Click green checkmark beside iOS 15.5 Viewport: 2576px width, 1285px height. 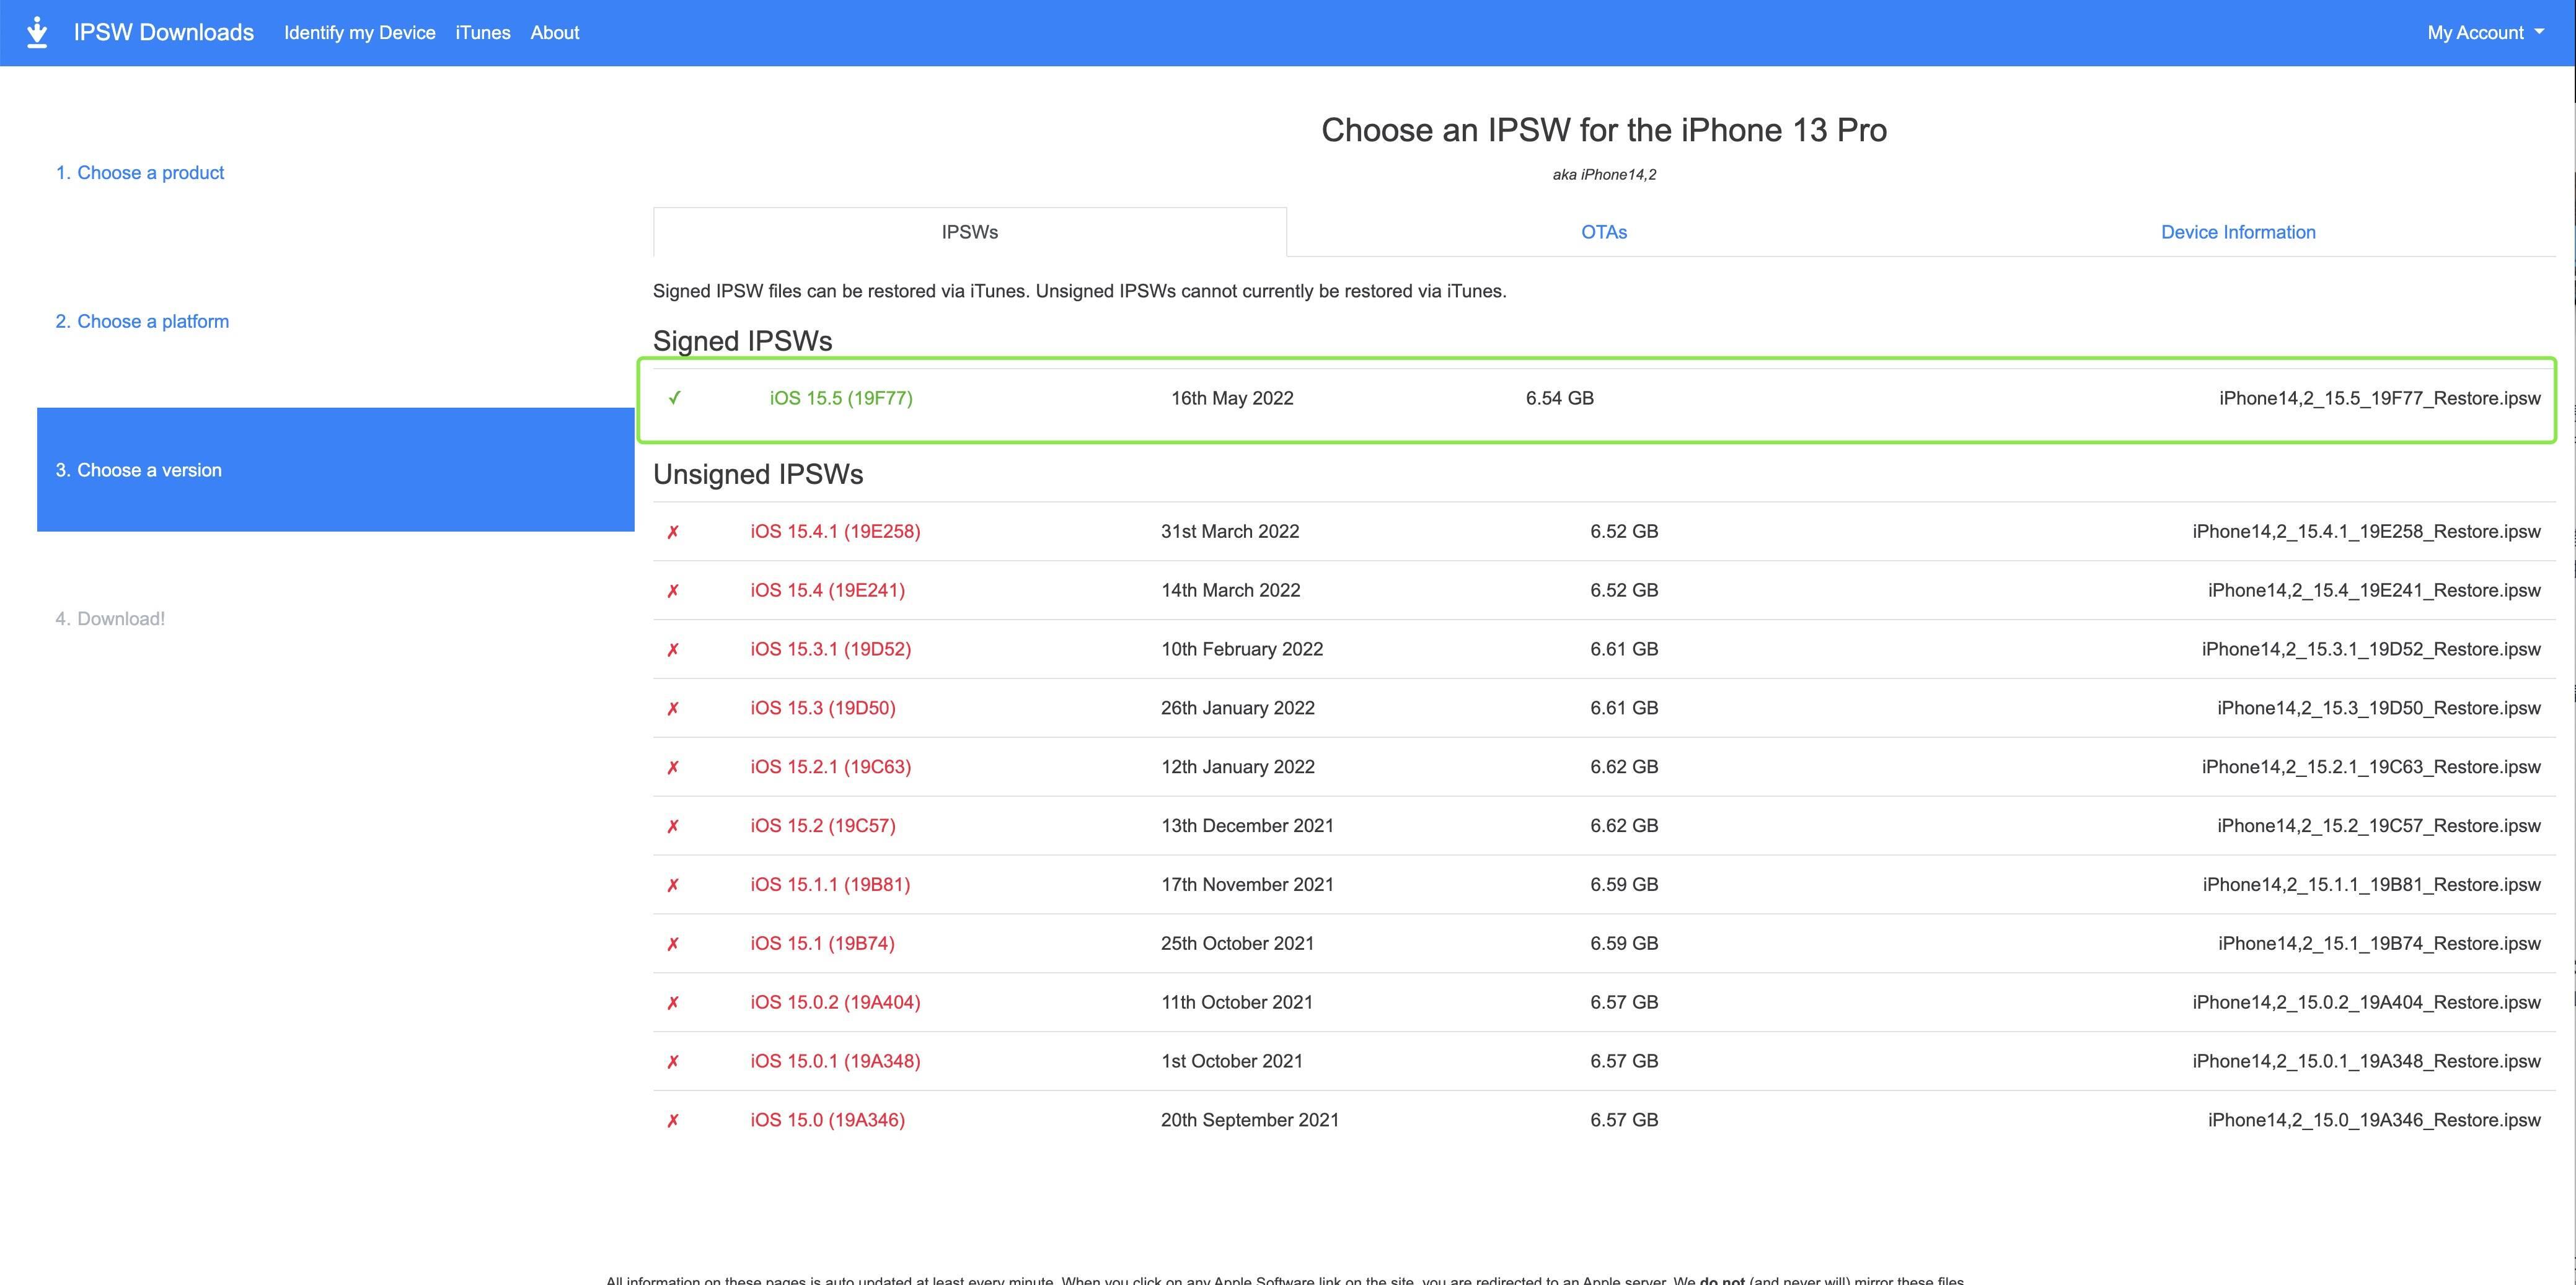pos(675,398)
